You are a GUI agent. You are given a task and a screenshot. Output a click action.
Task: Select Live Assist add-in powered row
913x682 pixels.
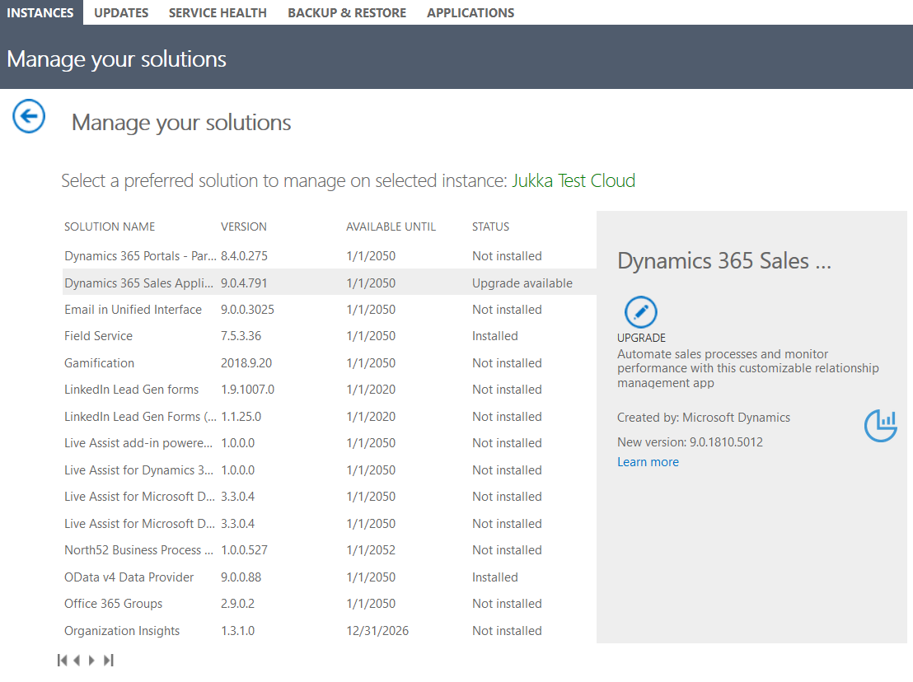click(330, 443)
